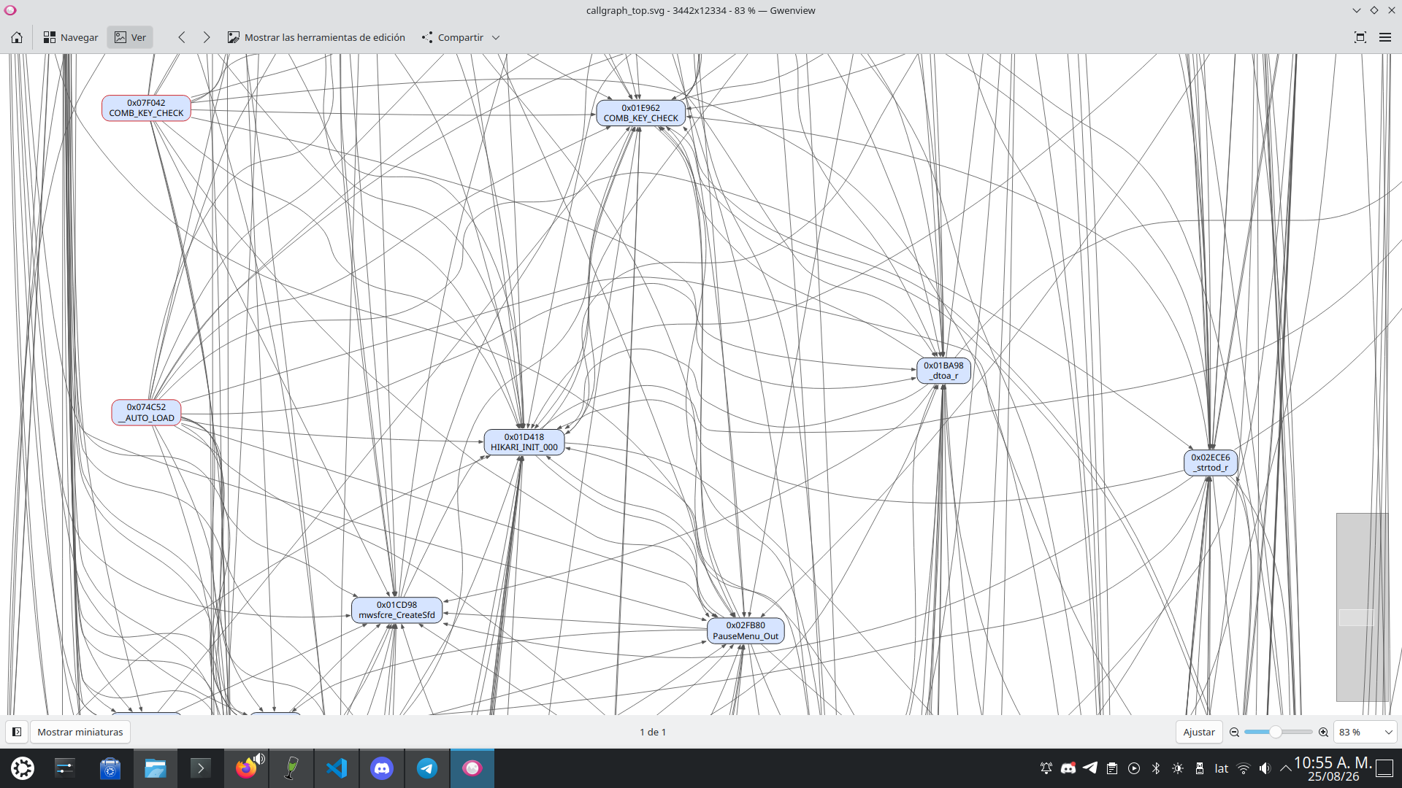Click the 0x01D418 HIKARI_INIT_000 node

pyautogui.click(x=524, y=442)
